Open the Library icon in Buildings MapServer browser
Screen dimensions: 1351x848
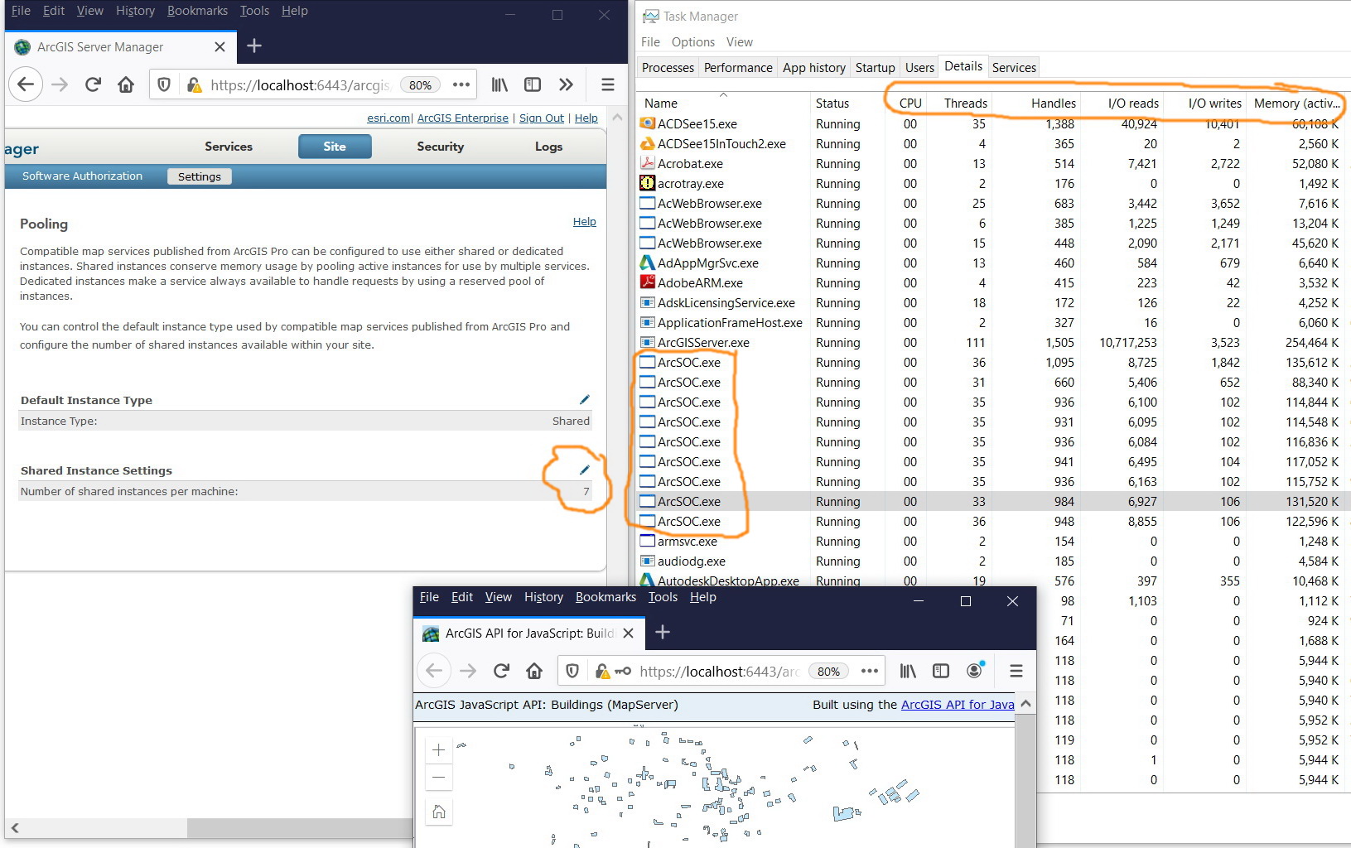pos(908,671)
